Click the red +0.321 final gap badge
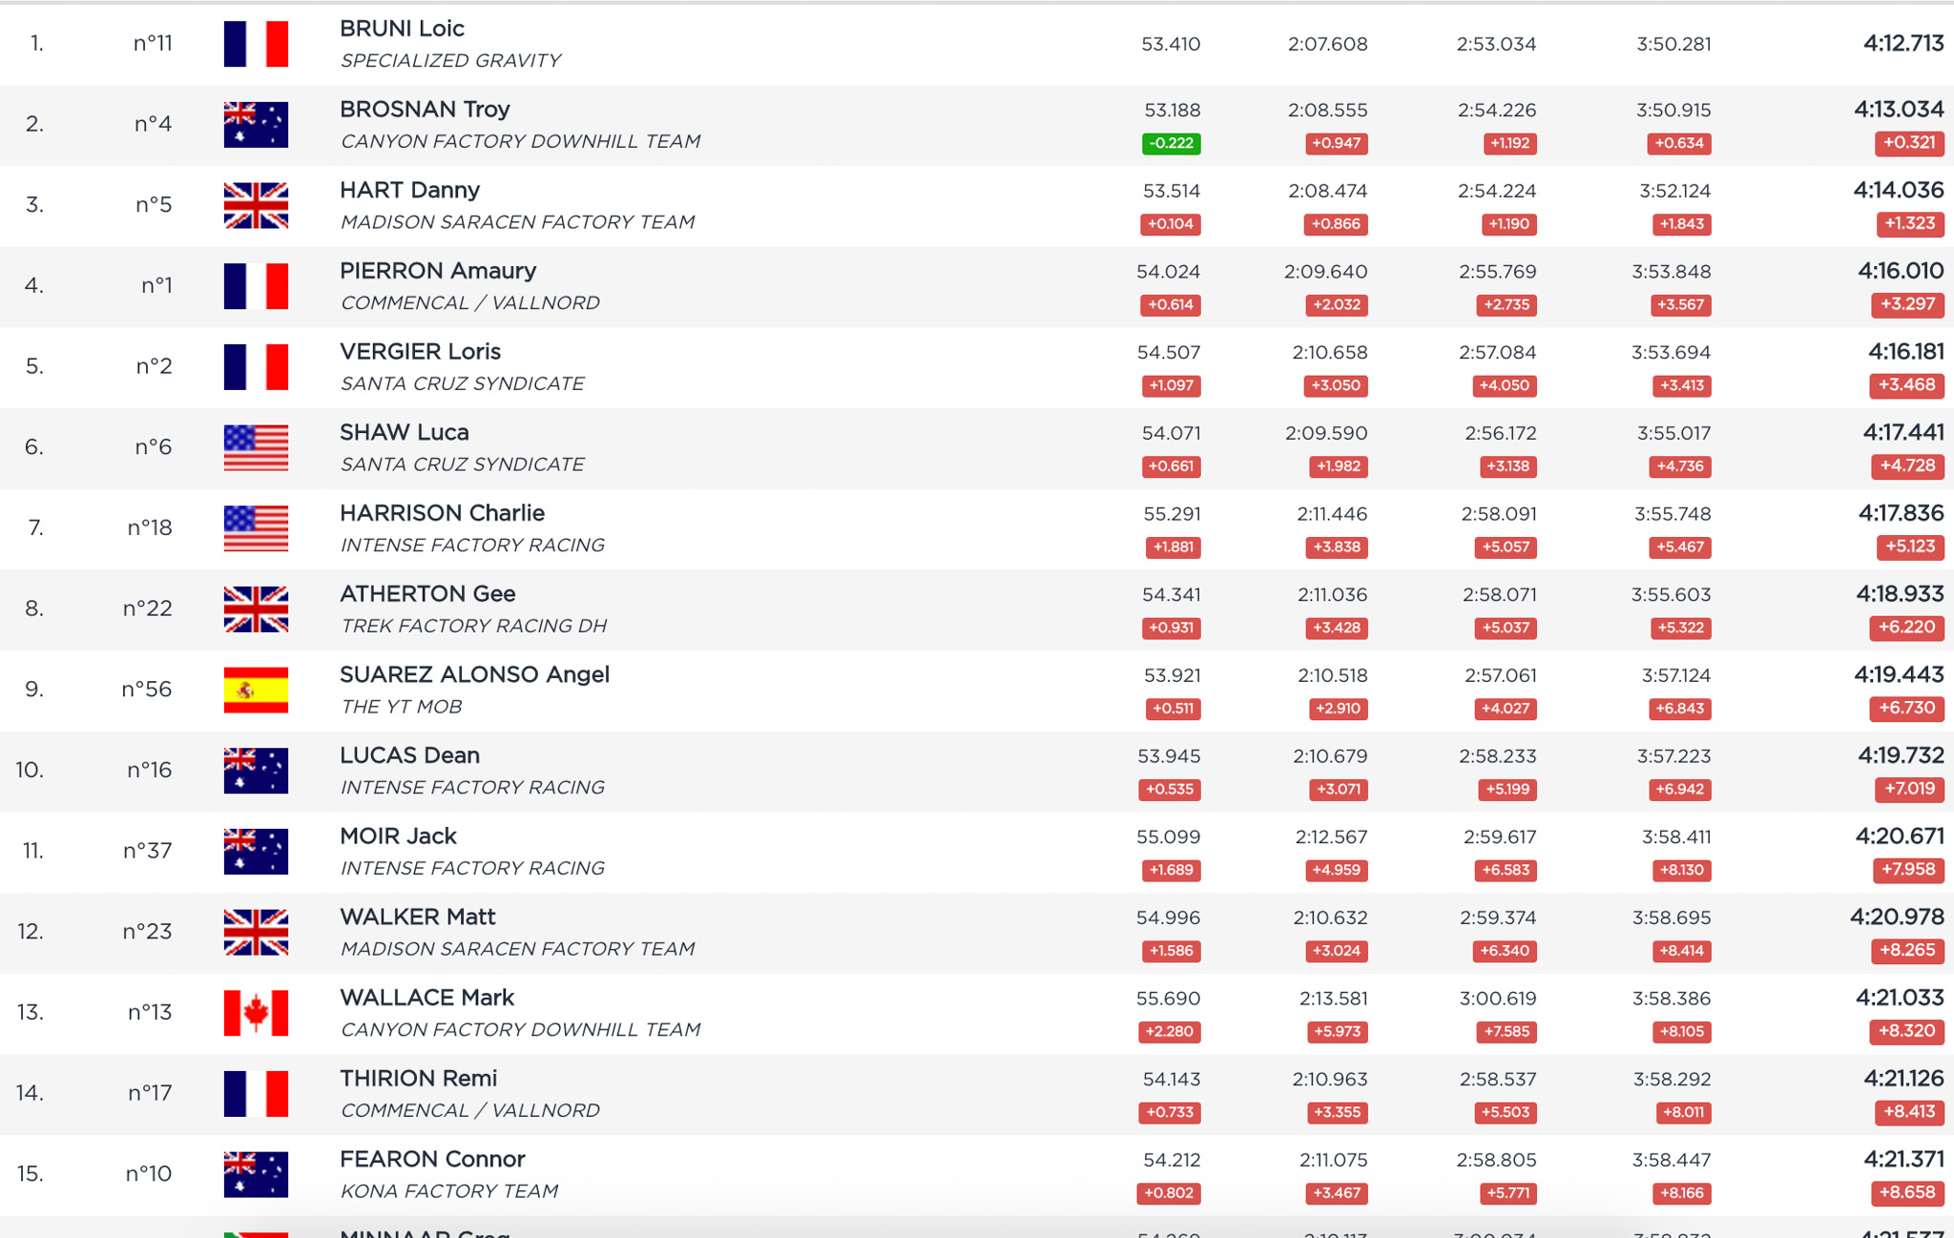The width and height of the screenshot is (1954, 1238). coord(1908,143)
